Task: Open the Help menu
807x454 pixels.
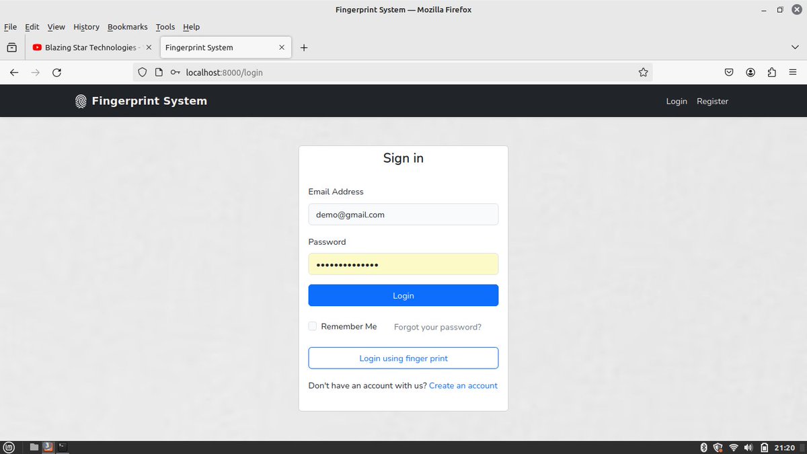Action: [x=192, y=27]
